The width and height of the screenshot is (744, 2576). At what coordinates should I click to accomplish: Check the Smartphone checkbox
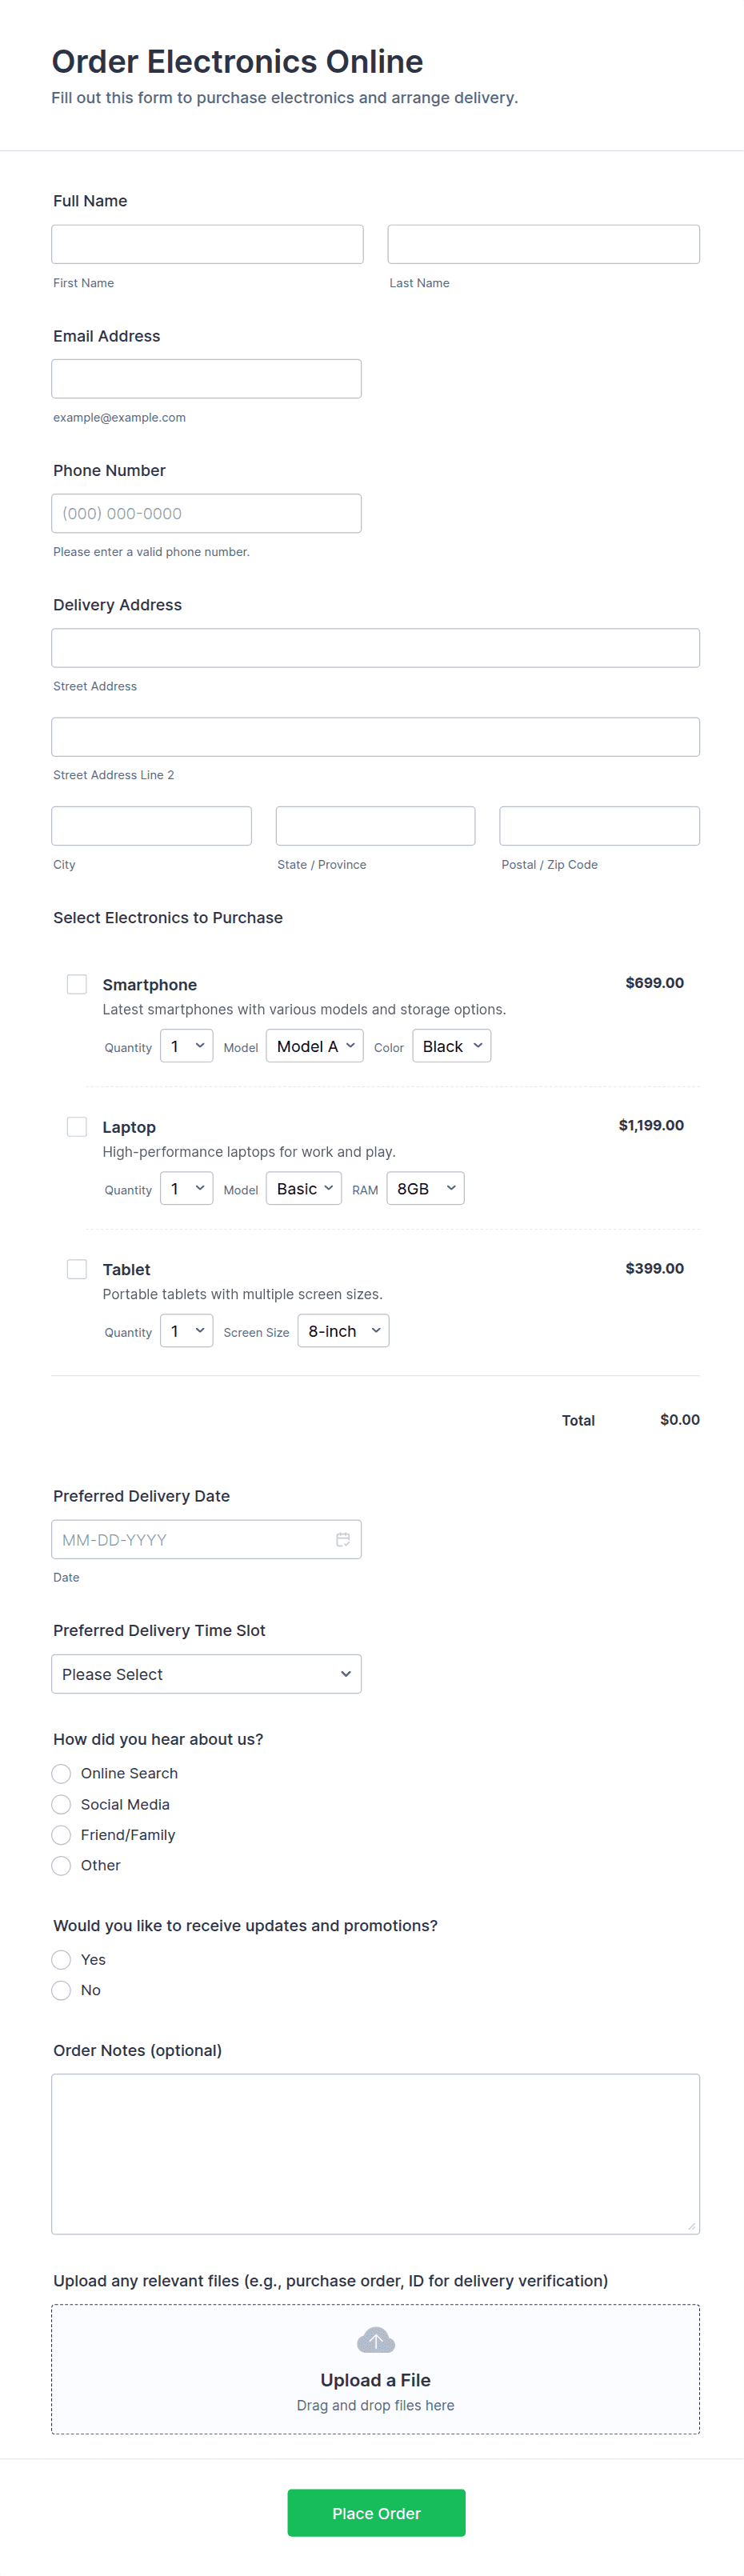click(x=77, y=984)
